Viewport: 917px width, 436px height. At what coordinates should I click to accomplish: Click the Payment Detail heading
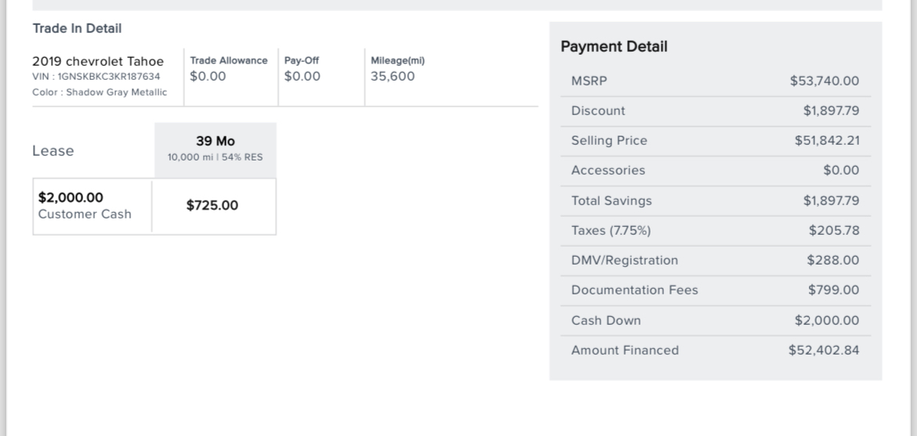pyautogui.click(x=614, y=47)
